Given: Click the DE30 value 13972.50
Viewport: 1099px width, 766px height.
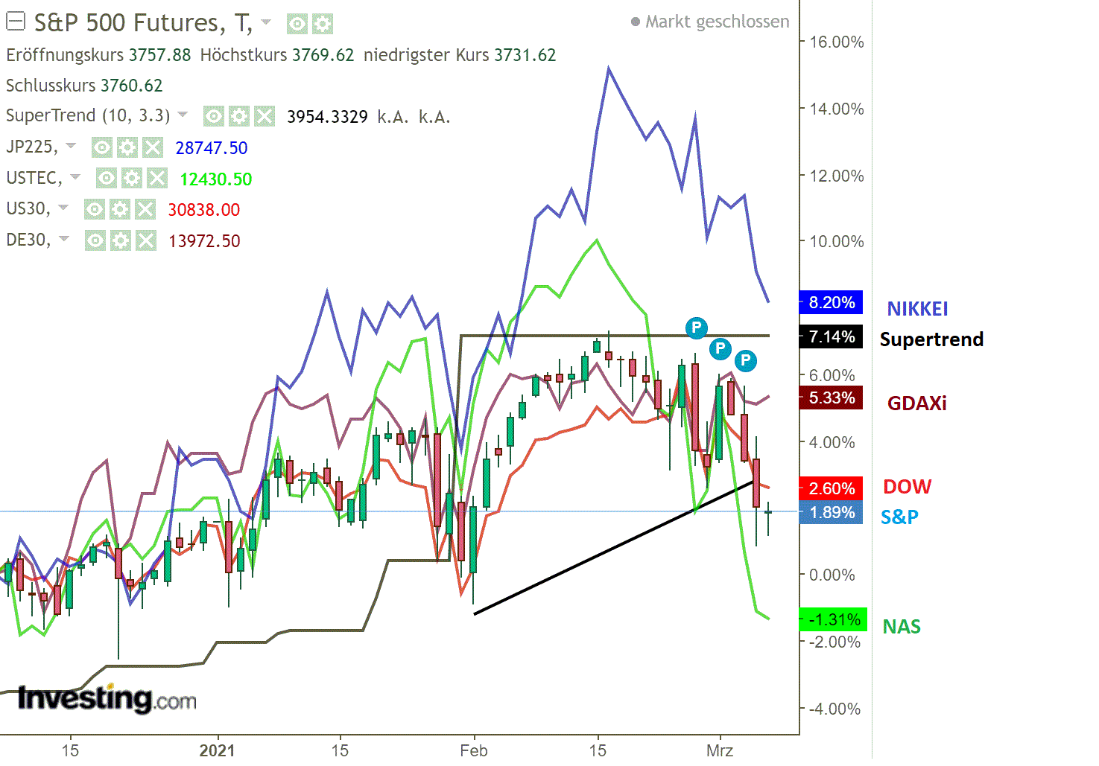Looking at the screenshot, I should tap(205, 241).
